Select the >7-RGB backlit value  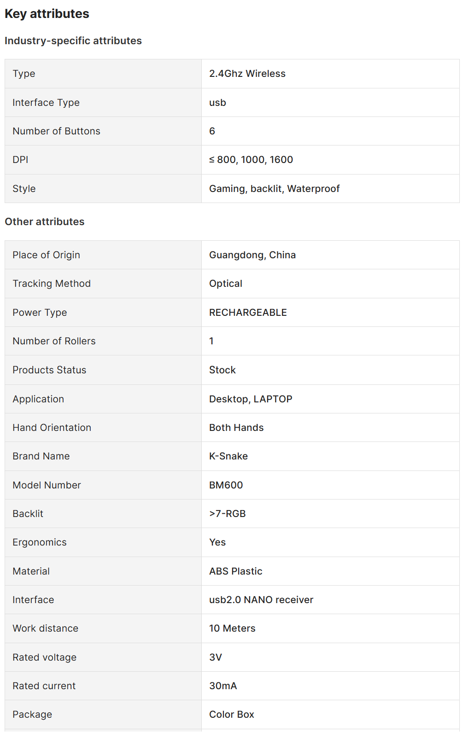(228, 514)
